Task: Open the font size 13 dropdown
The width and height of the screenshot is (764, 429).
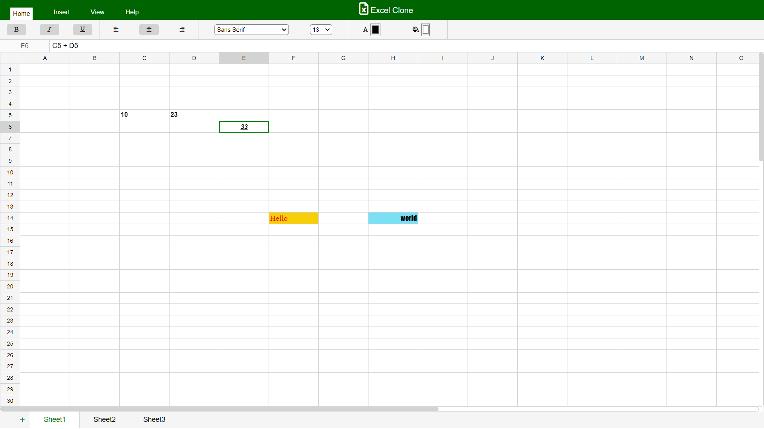Action: (321, 29)
